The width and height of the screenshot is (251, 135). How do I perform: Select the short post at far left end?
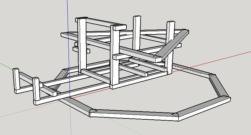click(16, 79)
